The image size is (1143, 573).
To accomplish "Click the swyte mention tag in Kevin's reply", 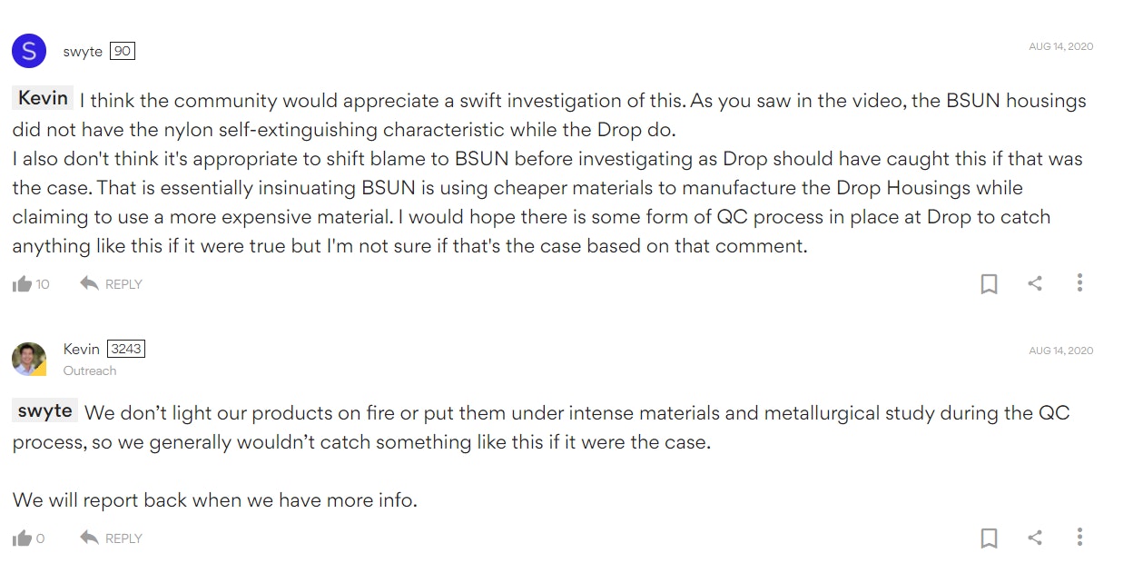I will point(45,410).
